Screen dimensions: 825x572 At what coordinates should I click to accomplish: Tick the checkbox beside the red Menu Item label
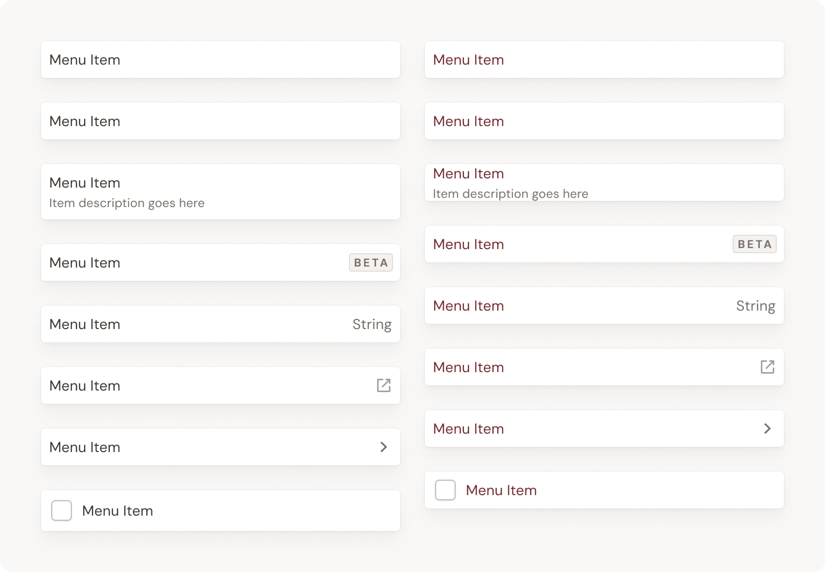pyautogui.click(x=445, y=490)
